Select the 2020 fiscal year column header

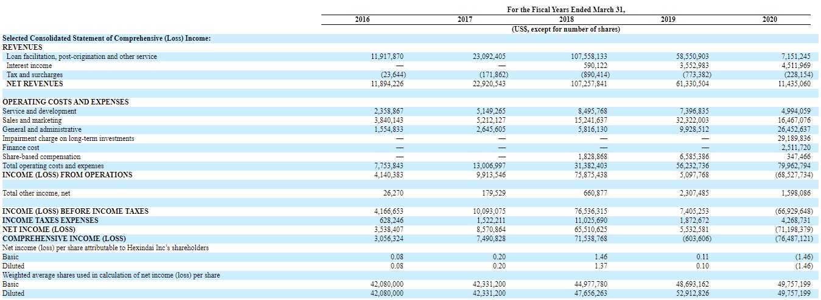(x=769, y=19)
